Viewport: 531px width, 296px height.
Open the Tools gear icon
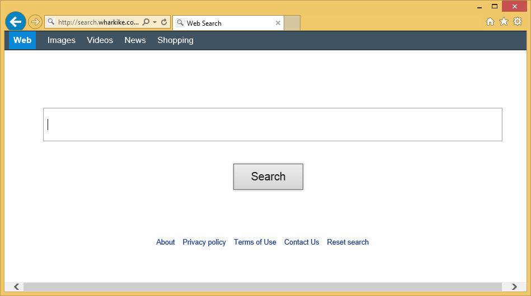point(518,22)
